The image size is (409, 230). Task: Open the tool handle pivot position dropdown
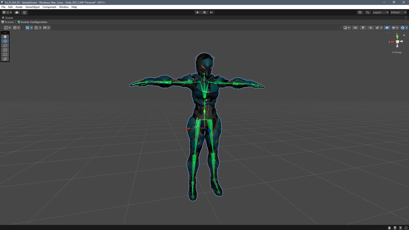coord(7,28)
